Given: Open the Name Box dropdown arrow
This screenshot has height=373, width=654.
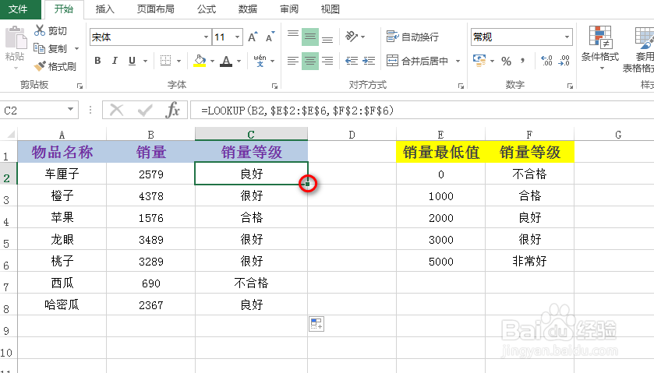Looking at the screenshot, I should (70, 110).
